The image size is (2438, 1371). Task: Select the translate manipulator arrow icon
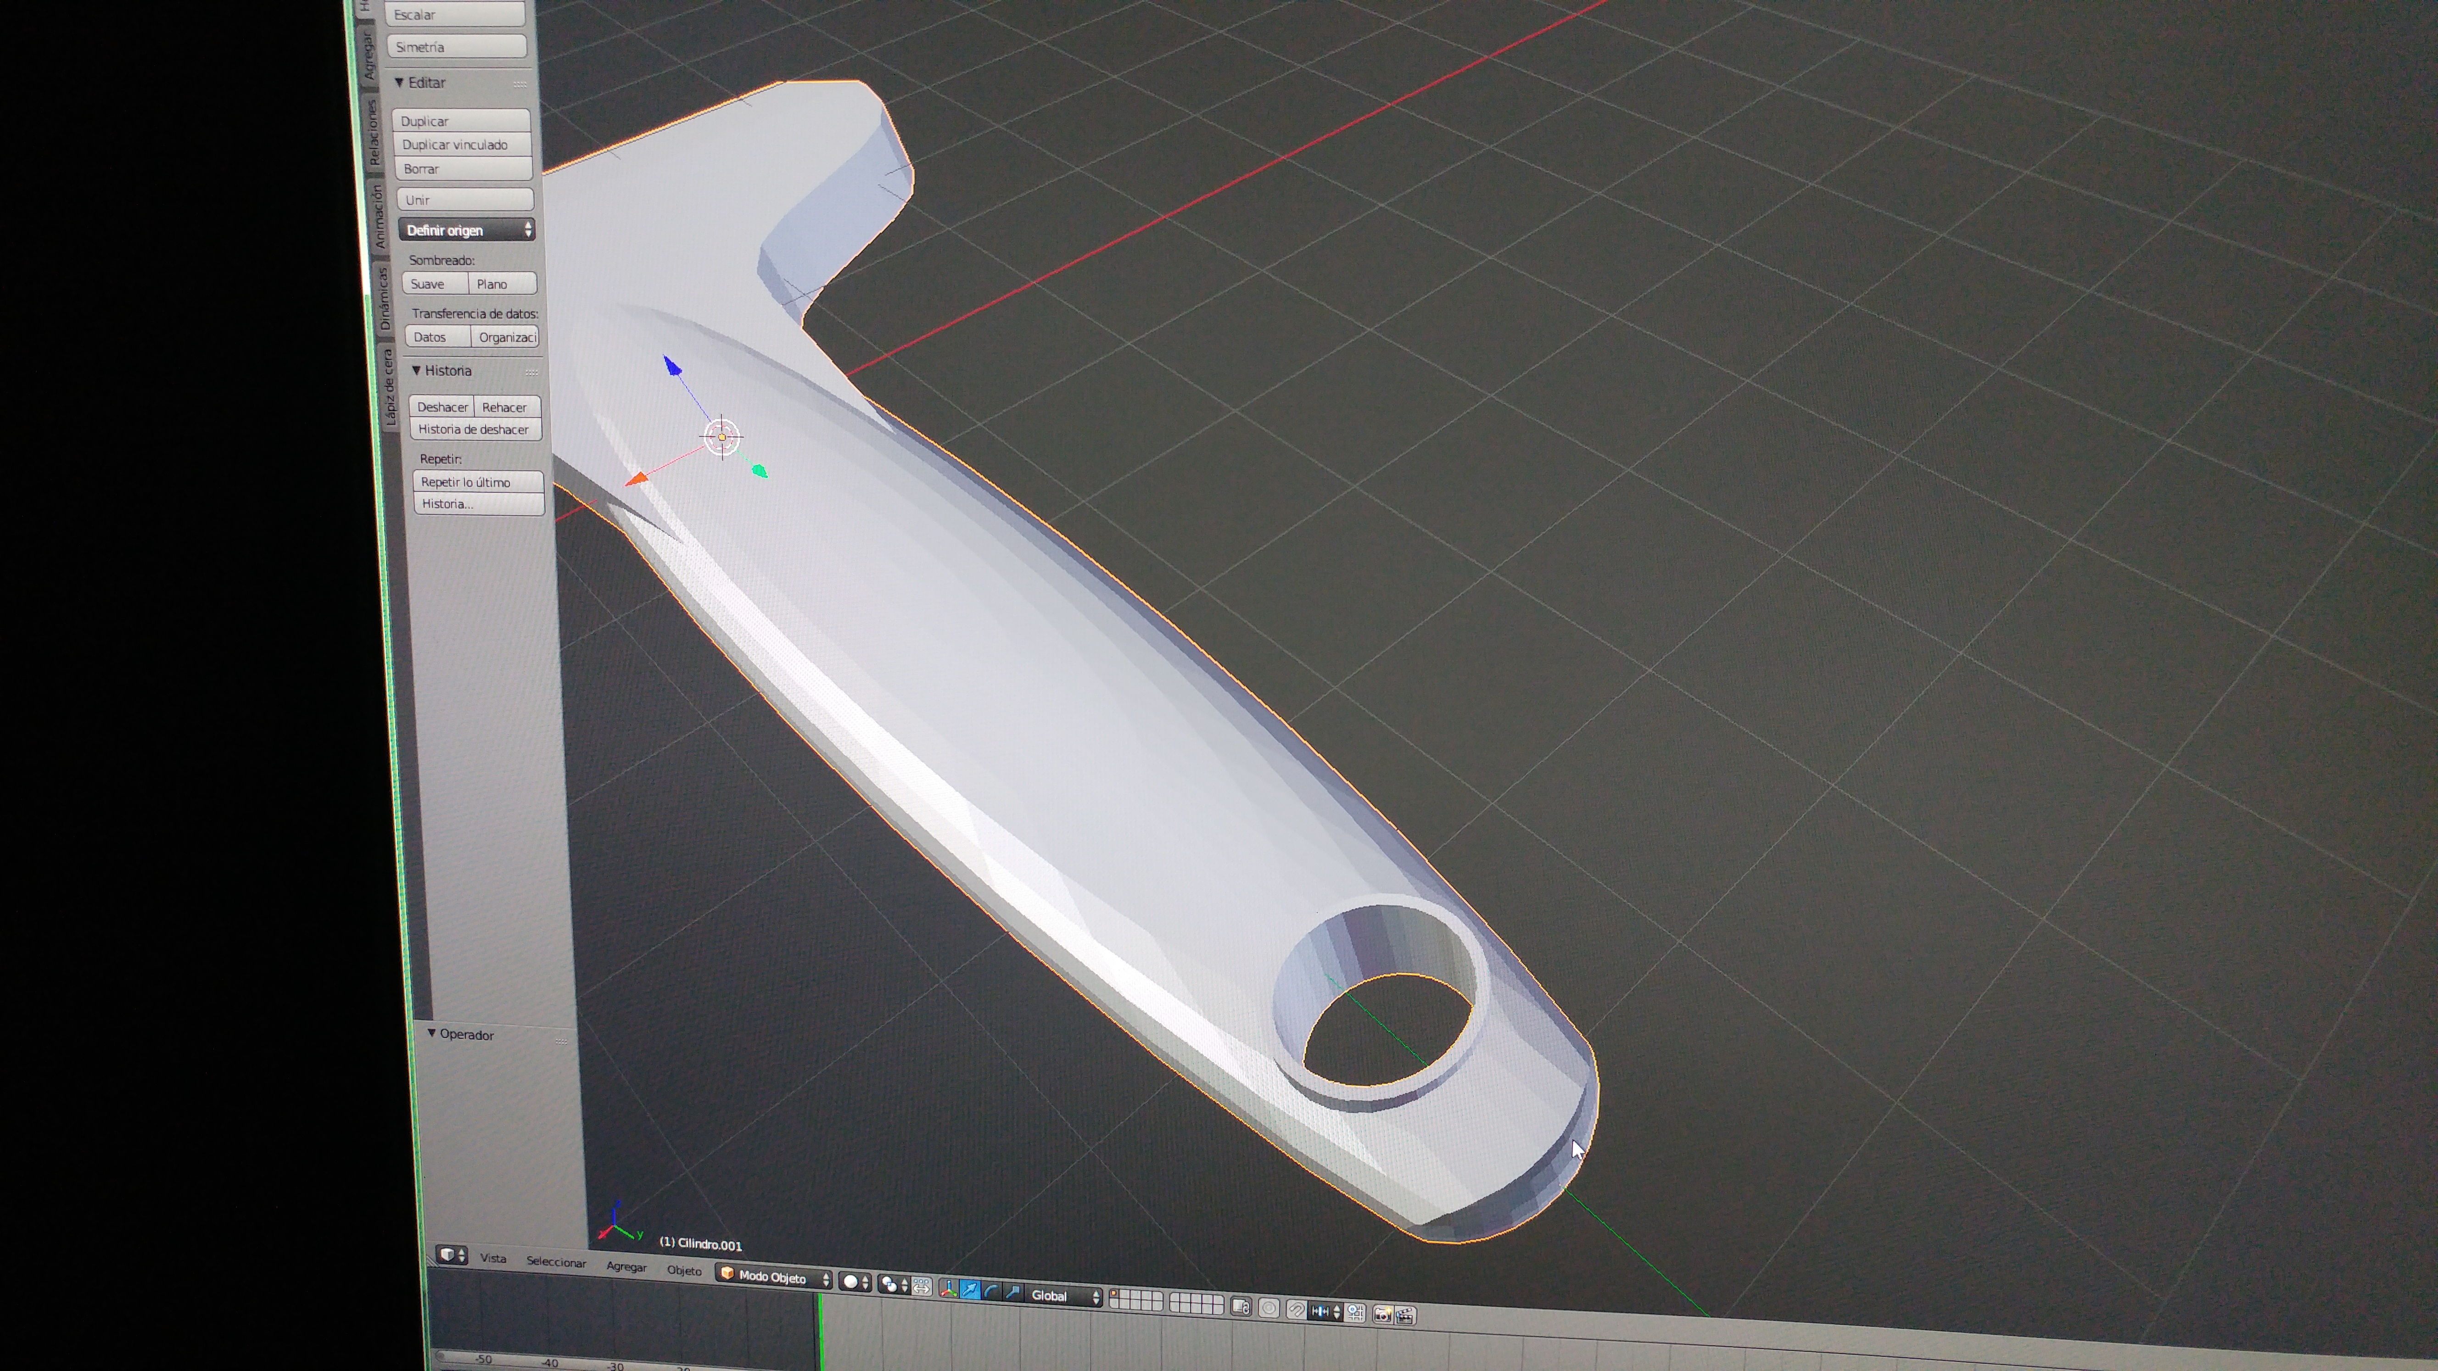point(970,1290)
